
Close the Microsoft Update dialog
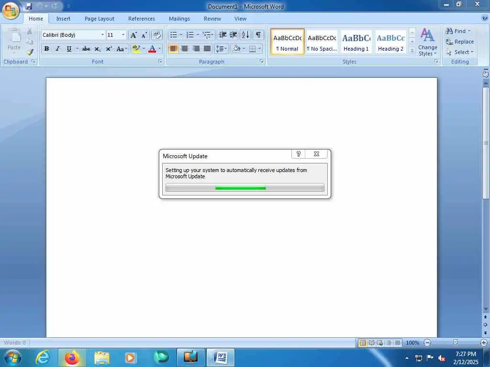316,154
